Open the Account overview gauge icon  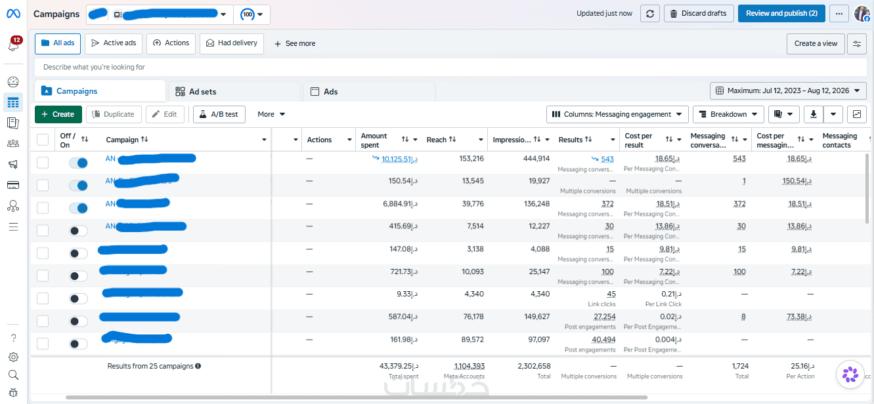(13, 82)
